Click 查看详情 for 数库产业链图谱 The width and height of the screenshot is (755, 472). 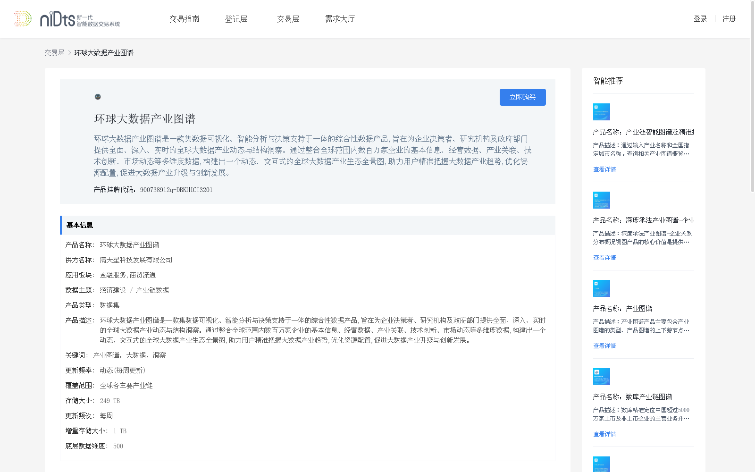point(604,434)
